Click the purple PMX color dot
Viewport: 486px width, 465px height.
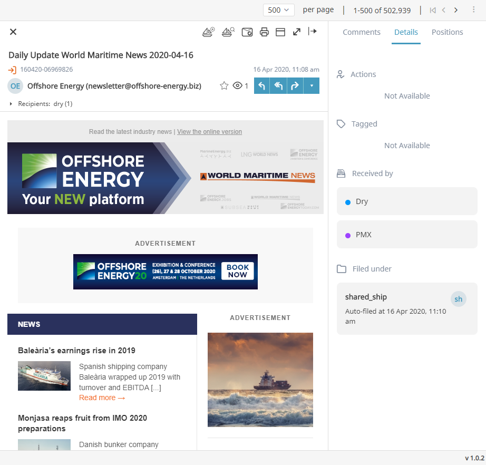click(x=348, y=235)
